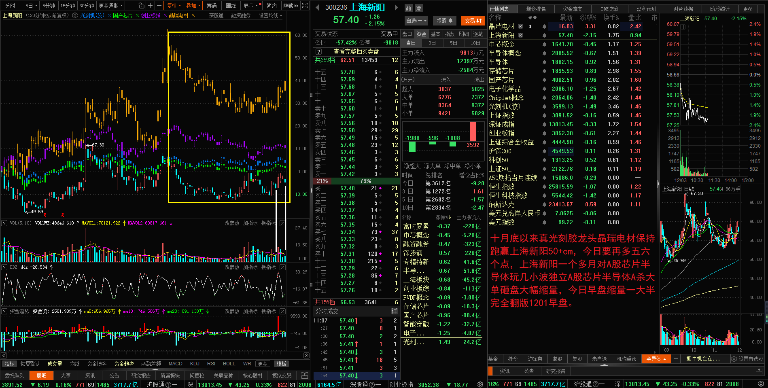Click alert bell for 晶瑞电材 row
Screen dimensions: 768x388
click(544, 27)
